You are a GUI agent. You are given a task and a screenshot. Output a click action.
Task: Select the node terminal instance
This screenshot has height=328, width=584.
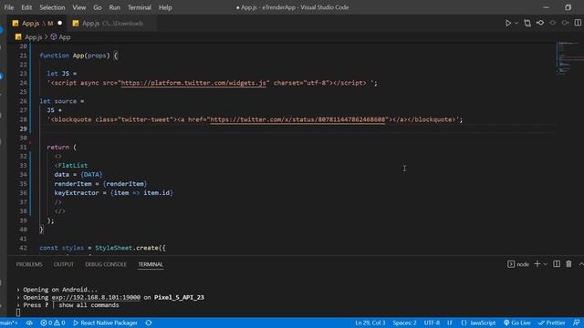point(518,264)
